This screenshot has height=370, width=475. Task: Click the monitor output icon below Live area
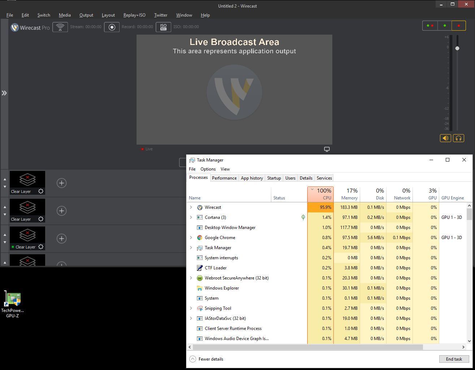tap(327, 149)
